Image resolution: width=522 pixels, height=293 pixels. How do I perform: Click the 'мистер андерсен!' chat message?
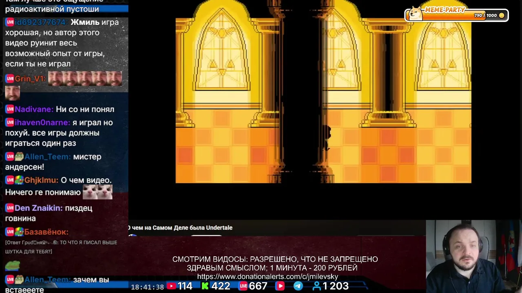pos(53,162)
